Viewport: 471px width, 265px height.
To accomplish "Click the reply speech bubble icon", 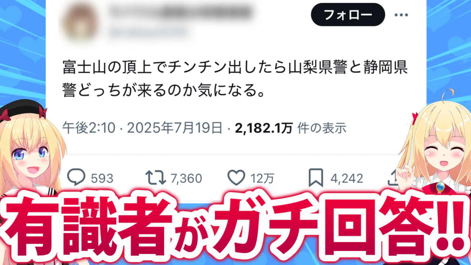I will (77, 178).
